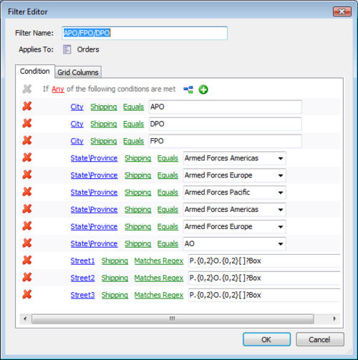The width and height of the screenshot is (358, 360).
Task: Click the horizontal scrollbar right arrow
Action: click(334, 318)
